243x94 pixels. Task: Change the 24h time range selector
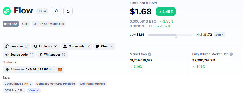coord(220,35)
